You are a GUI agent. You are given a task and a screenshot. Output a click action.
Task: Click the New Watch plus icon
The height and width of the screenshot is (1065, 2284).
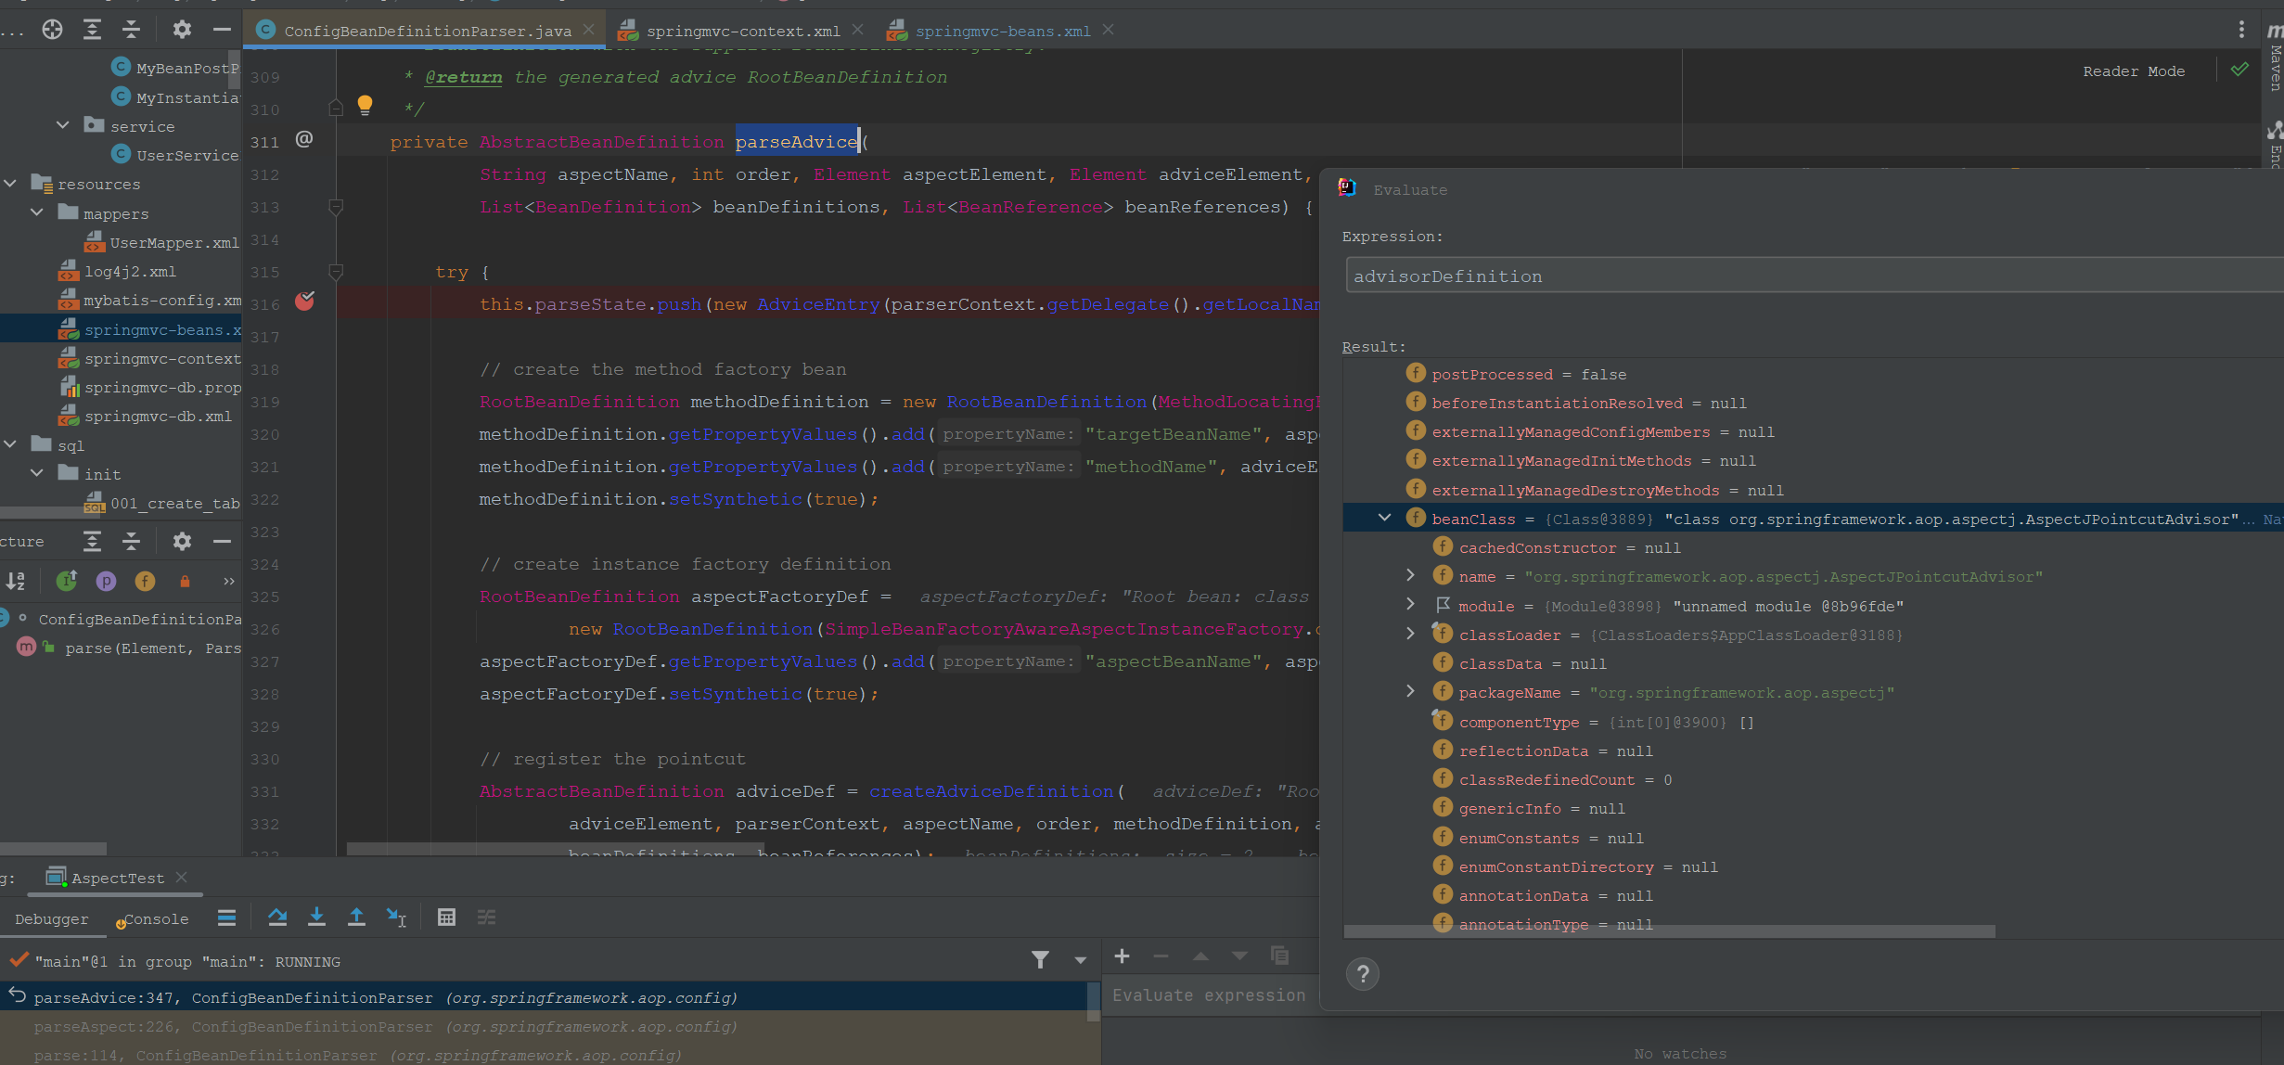point(1122,956)
